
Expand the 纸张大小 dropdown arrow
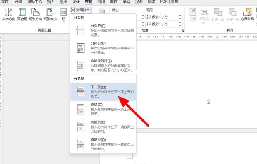(50, 23)
